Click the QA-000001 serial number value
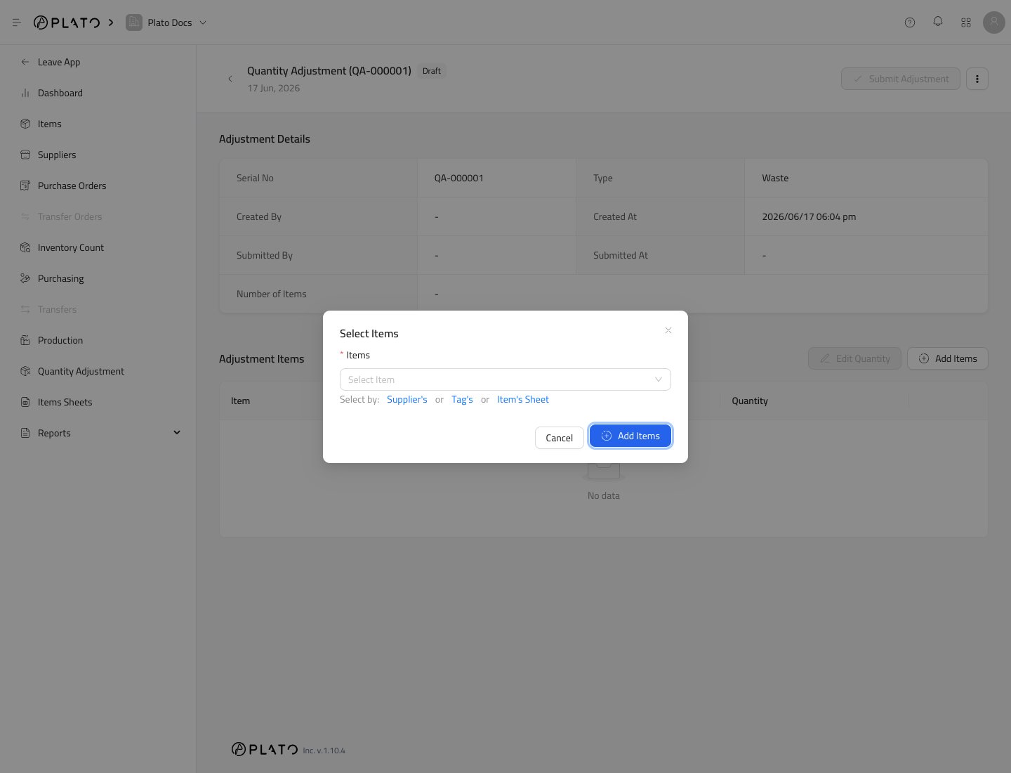The height and width of the screenshot is (773, 1011). point(459,178)
